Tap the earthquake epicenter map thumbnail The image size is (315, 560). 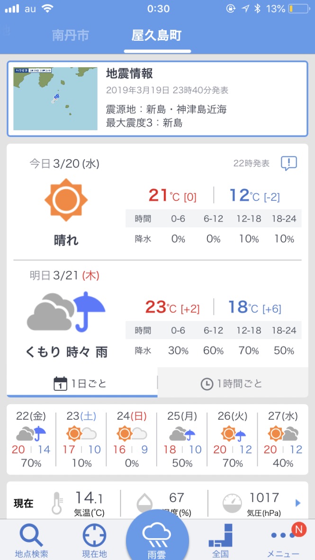55,99
